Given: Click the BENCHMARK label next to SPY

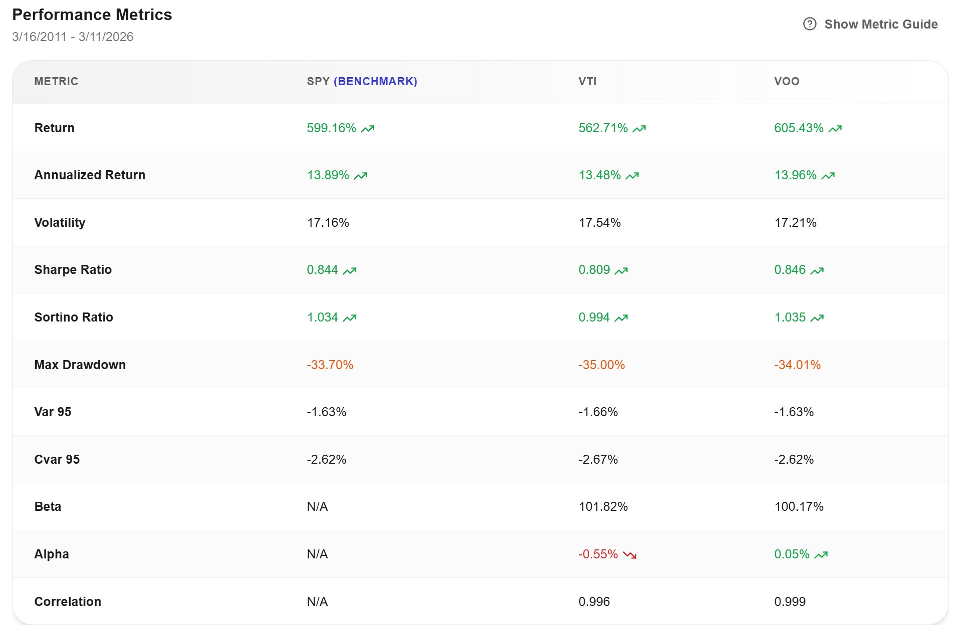Looking at the screenshot, I should tap(376, 81).
